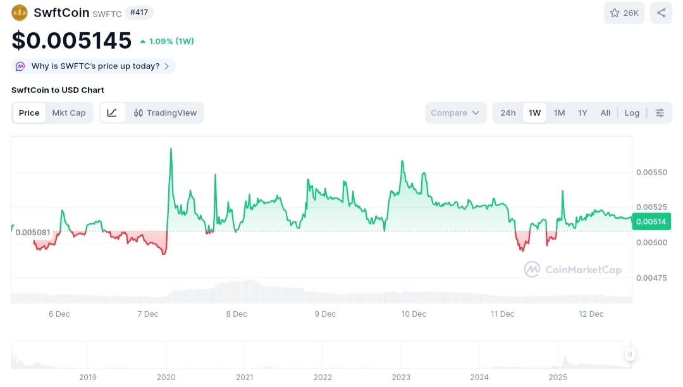The height and width of the screenshot is (387, 683).
Task: Click the 10 Dec axis label
Action: point(414,314)
